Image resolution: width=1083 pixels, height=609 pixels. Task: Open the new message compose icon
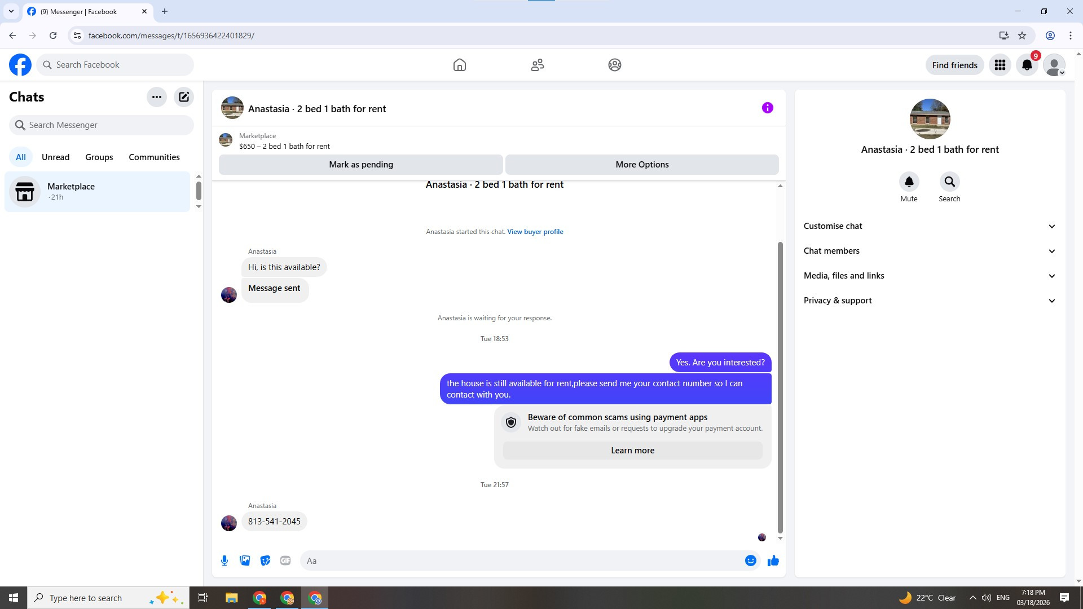click(x=184, y=97)
